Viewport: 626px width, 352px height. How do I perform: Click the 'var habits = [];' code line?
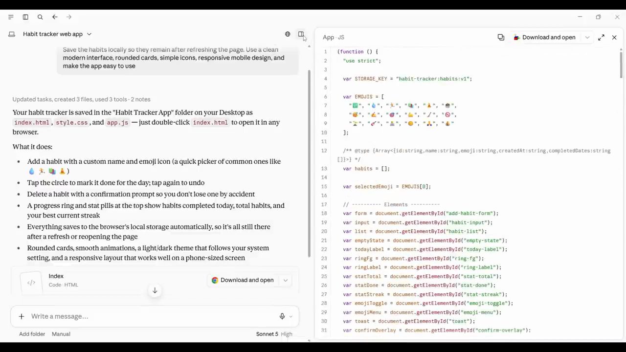[366, 169]
